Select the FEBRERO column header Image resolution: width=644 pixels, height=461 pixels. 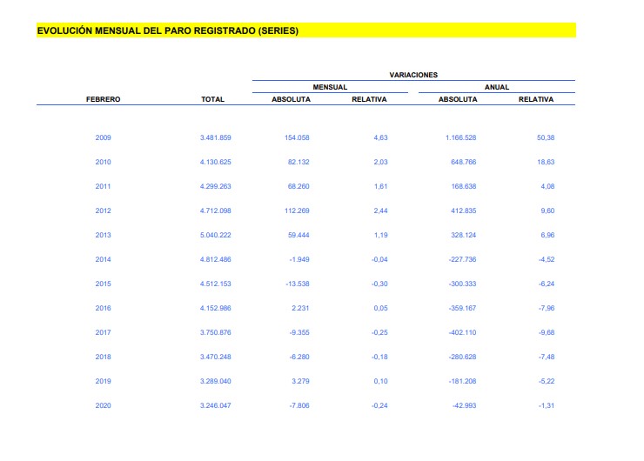(x=103, y=99)
